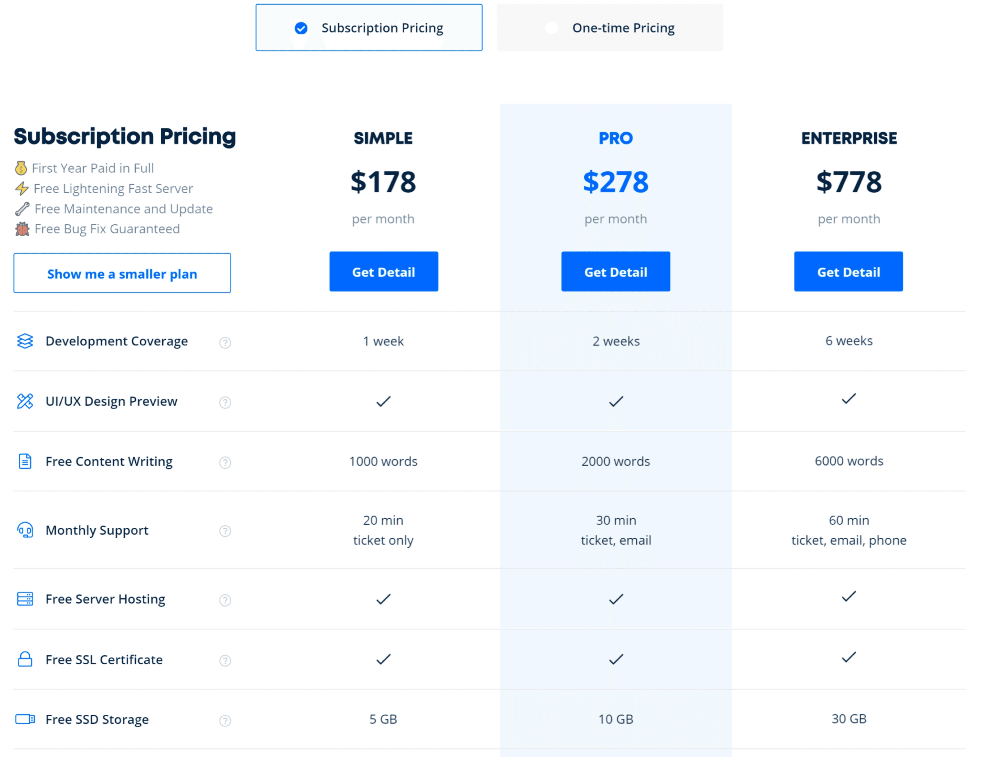Click the UI/UX Design Preview pencil-ruler icon

25,401
